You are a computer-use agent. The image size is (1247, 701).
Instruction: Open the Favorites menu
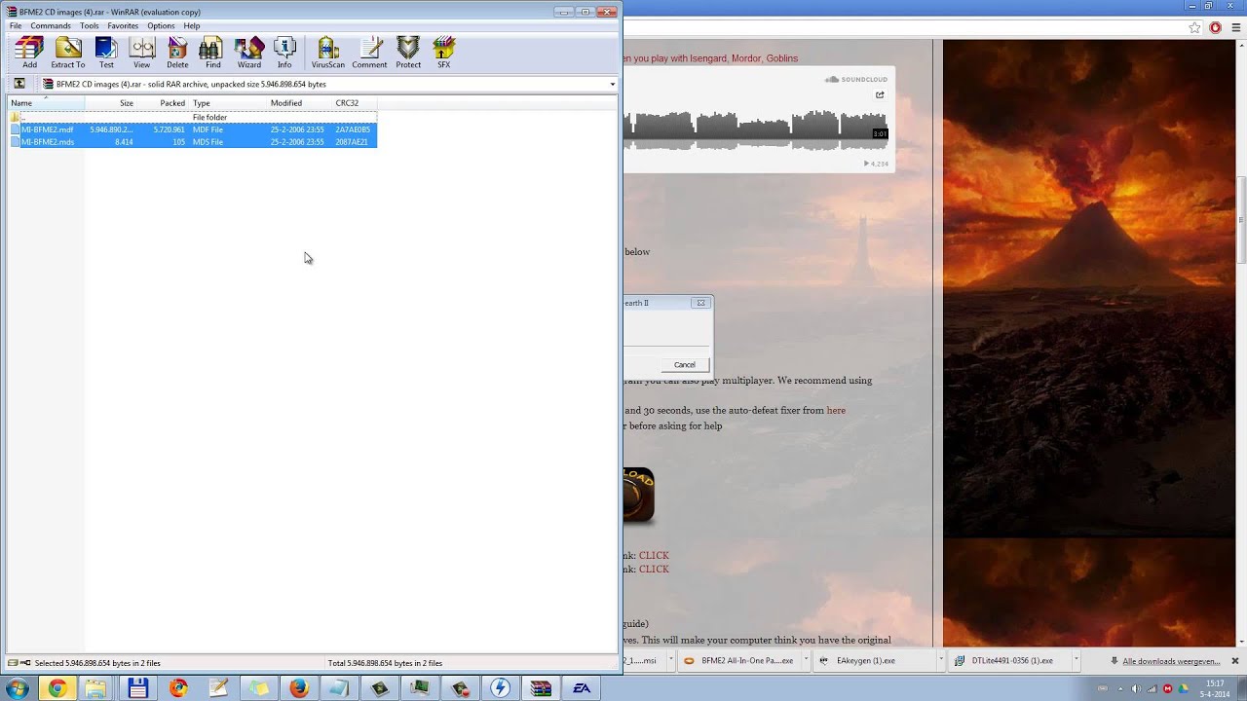coord(123,25)
